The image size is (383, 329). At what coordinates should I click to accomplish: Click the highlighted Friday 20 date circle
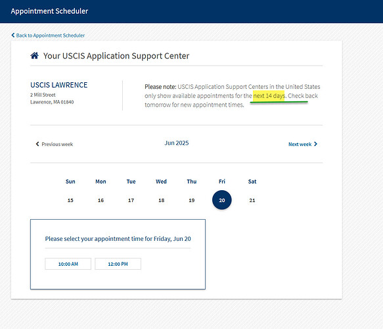(x=222, y=200)
